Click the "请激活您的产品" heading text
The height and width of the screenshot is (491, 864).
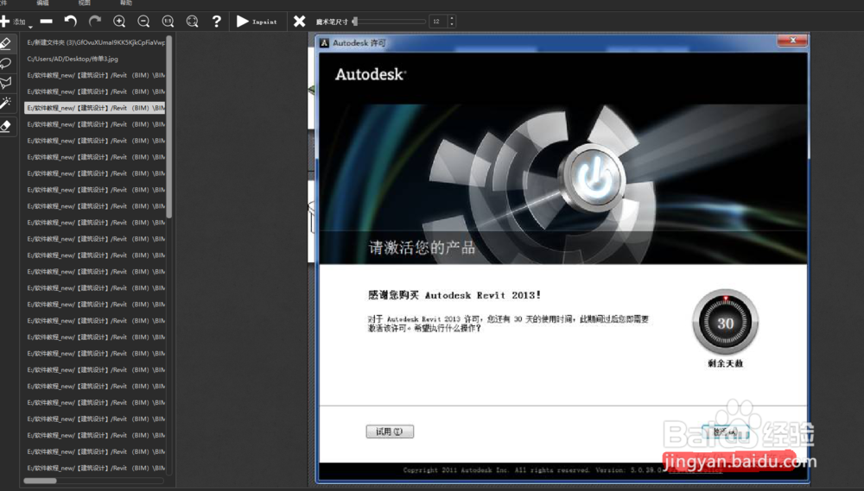click(x=422, y=248)
